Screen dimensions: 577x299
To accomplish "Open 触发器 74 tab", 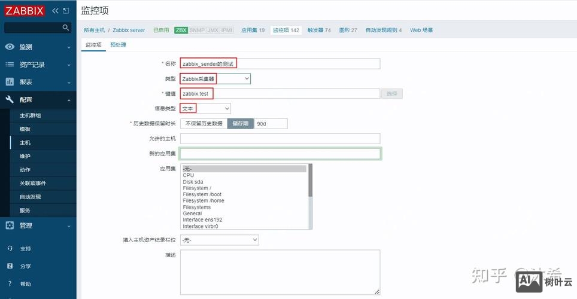I will tap(319, 30).
